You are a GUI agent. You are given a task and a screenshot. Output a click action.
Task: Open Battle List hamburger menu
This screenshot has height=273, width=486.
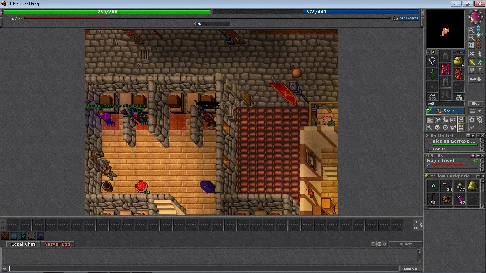(469, 135)
